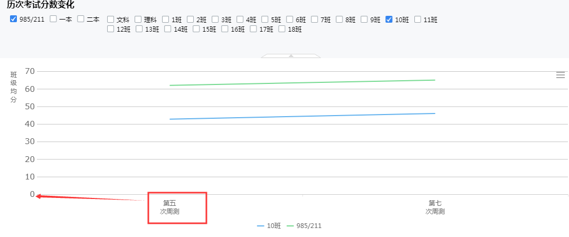Image resolution: width=569 pixels, height=237 pixels.
Task: Tick the 理科 checkbox
Action: point(138,19)
